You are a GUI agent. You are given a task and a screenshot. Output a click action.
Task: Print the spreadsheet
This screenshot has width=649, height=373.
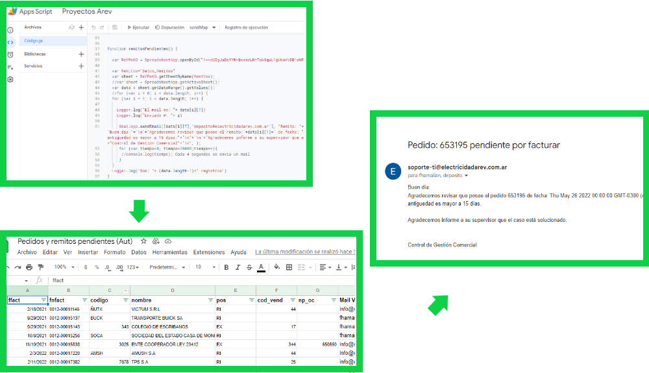(29, 267)
